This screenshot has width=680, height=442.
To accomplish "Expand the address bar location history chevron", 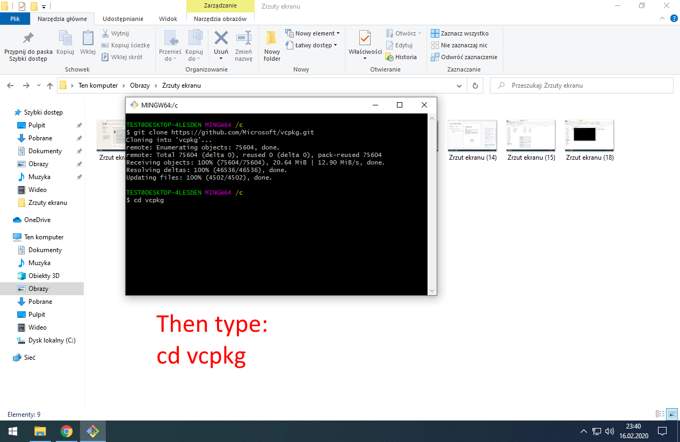I will [459, 85].
